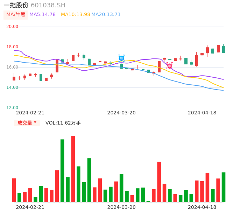The width and height of the screenshot is (240, 212).
Task: Click the 12.00 price axis label
Action: (x=13, y=108)
